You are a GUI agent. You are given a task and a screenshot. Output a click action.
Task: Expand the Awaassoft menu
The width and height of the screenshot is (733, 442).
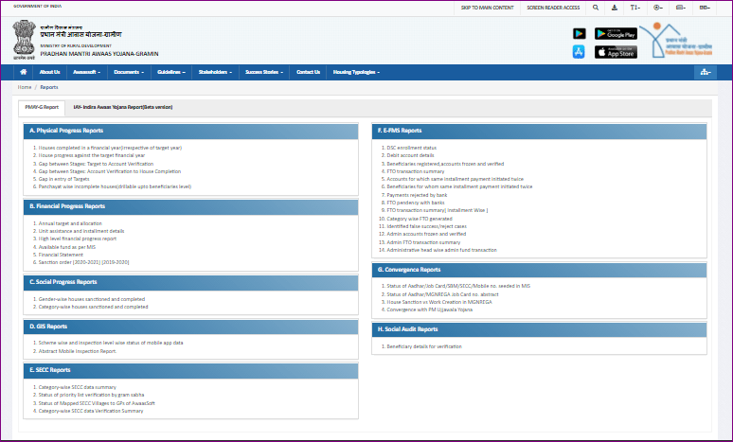pos(87,72)
